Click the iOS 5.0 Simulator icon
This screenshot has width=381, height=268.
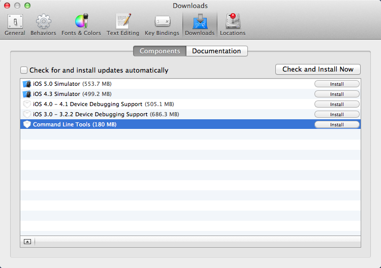pyautogui.click(x=27, y=84)
